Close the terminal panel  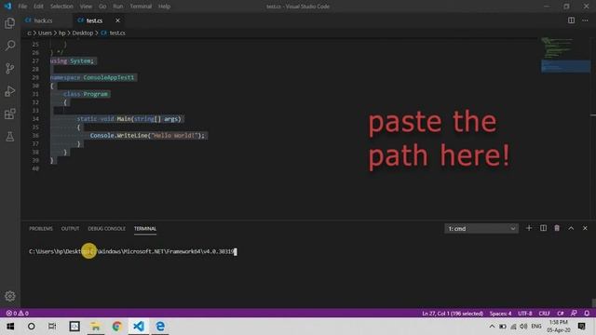[585, 228]
